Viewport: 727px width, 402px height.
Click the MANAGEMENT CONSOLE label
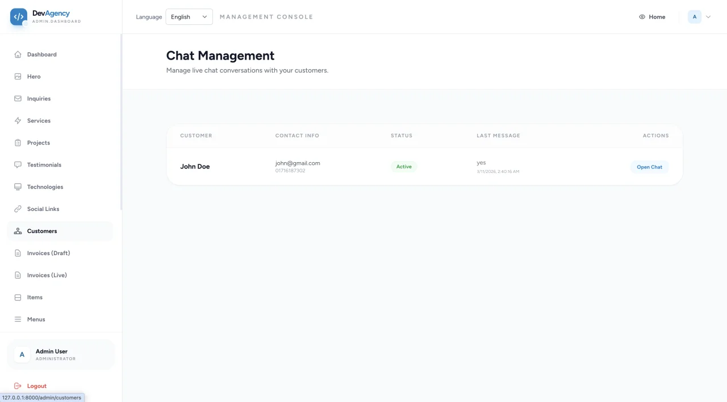click(x=266, y=17)
